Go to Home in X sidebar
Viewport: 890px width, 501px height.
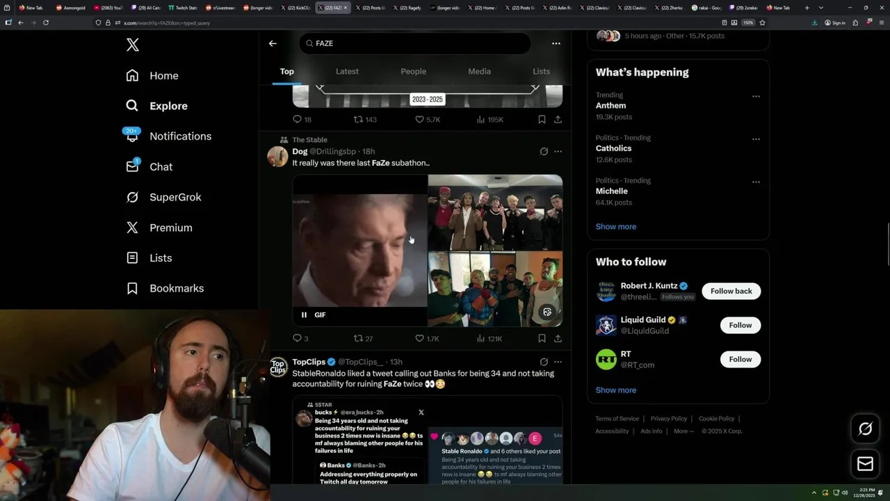[152, 76]
